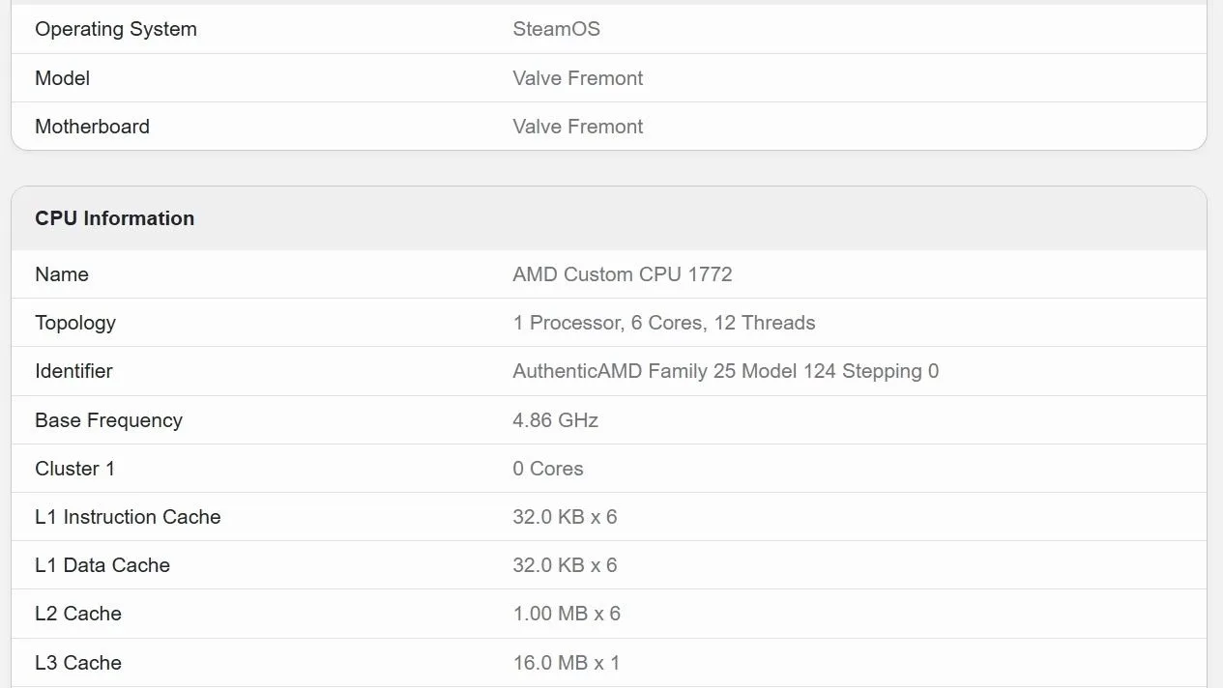The image size is (1223, 688).
Task: Select AMD Custom CPU 1772 name text
Action: [623, 274]
